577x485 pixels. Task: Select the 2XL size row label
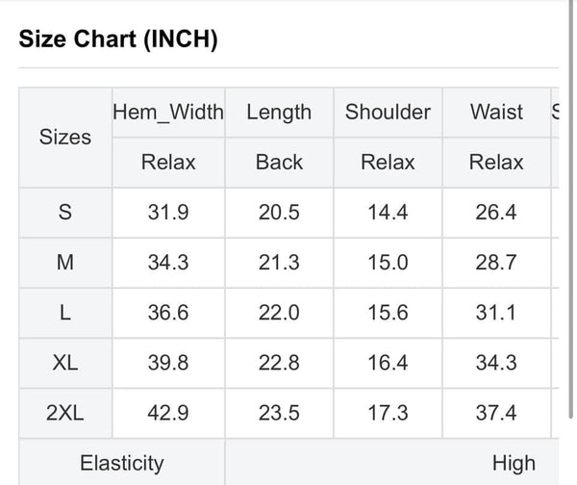click(x=65, y=413)
